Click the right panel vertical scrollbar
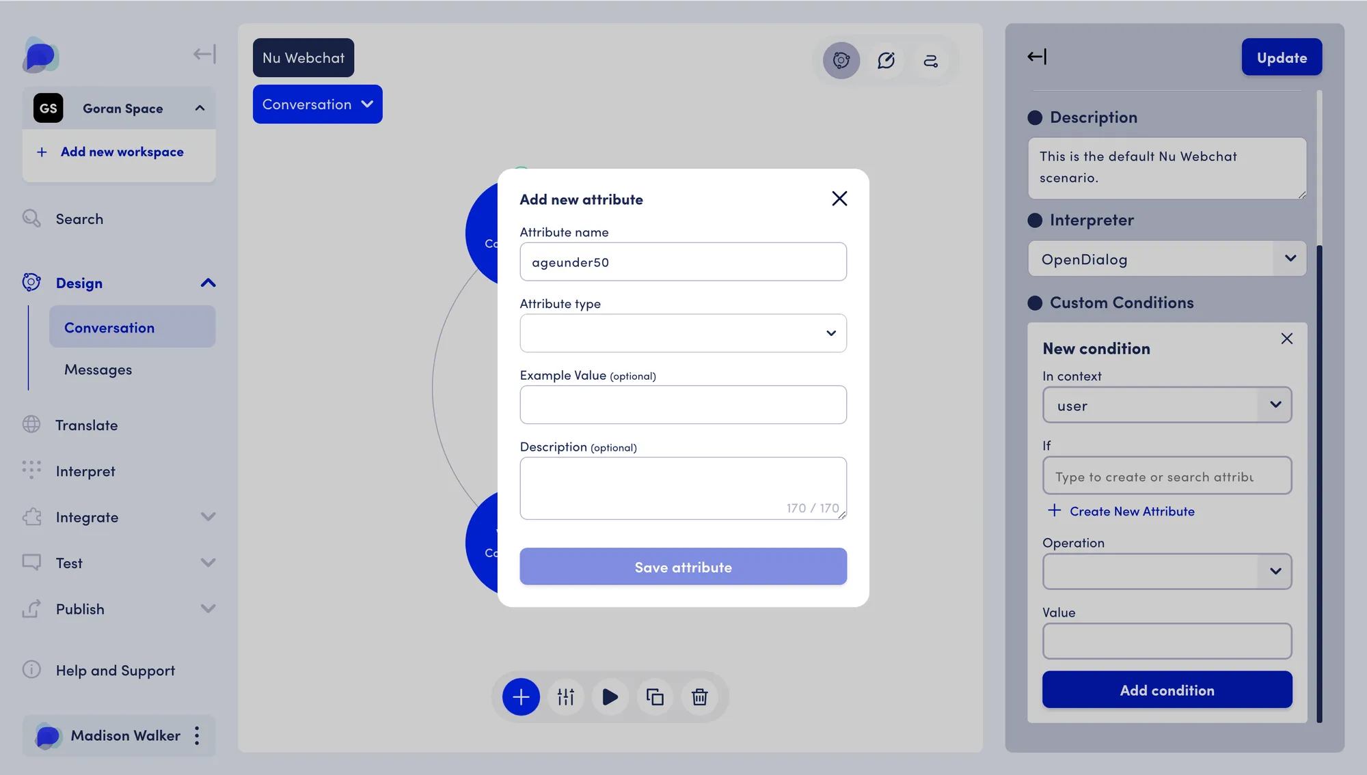This screenshot has height=775, width=1367. pyautogui.click(x=1319, y=483)
